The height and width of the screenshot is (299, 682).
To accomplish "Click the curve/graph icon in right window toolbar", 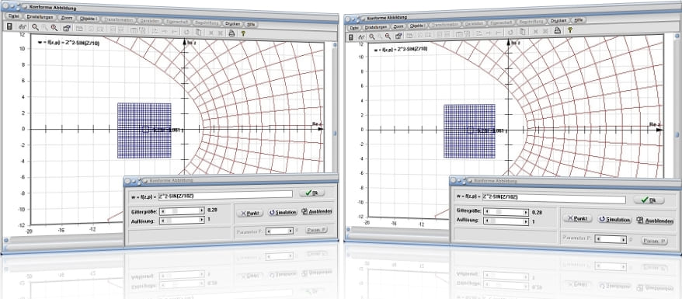I will pos(361,37).
